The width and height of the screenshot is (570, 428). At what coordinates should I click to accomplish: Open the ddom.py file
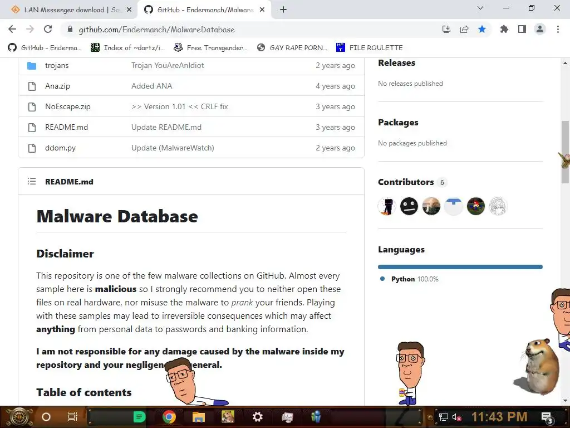60,148
